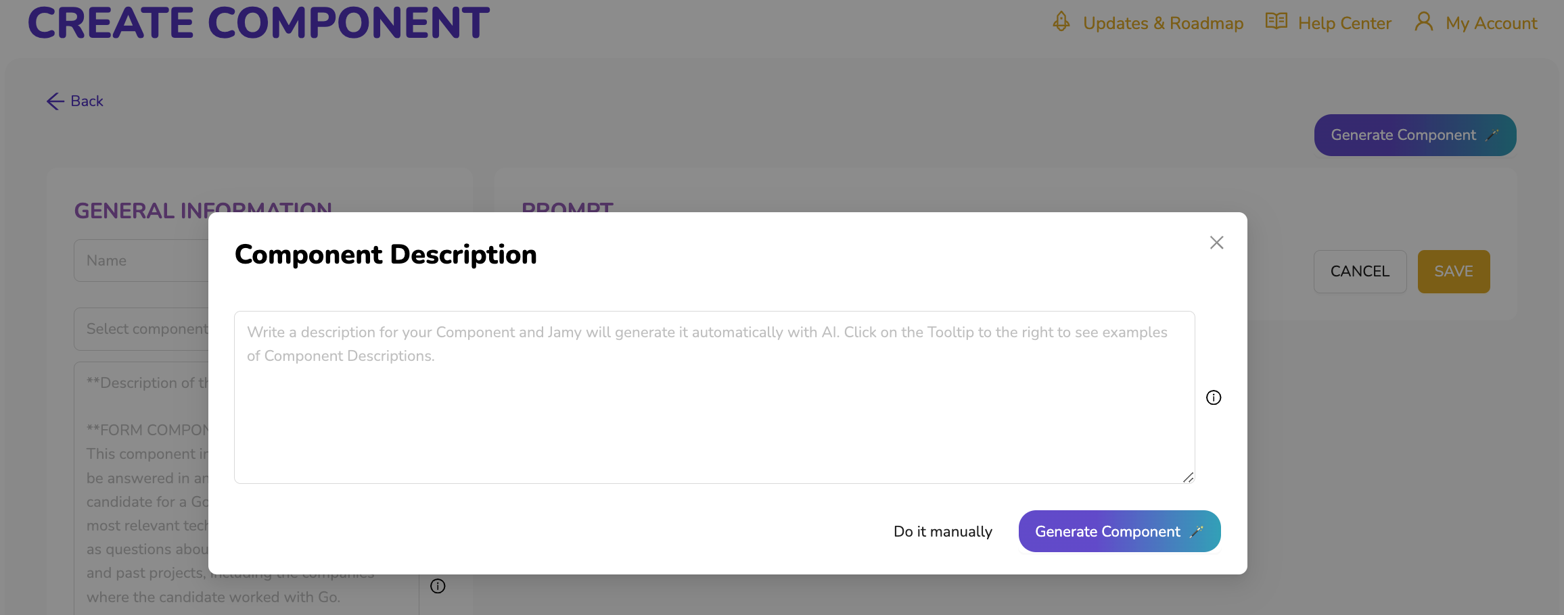Click the Back arrow icon
This screenshot has width=1564, height=615.
(55, 101)
